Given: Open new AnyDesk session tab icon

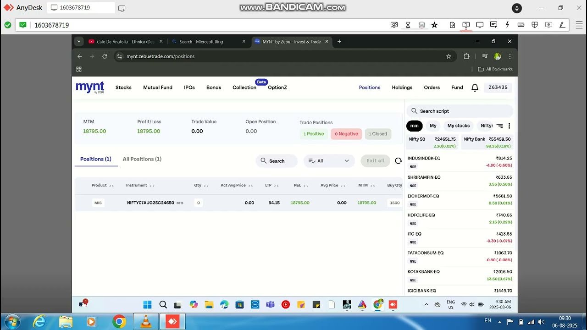Looking at the screenshot, I should click(x=122, y=8).
